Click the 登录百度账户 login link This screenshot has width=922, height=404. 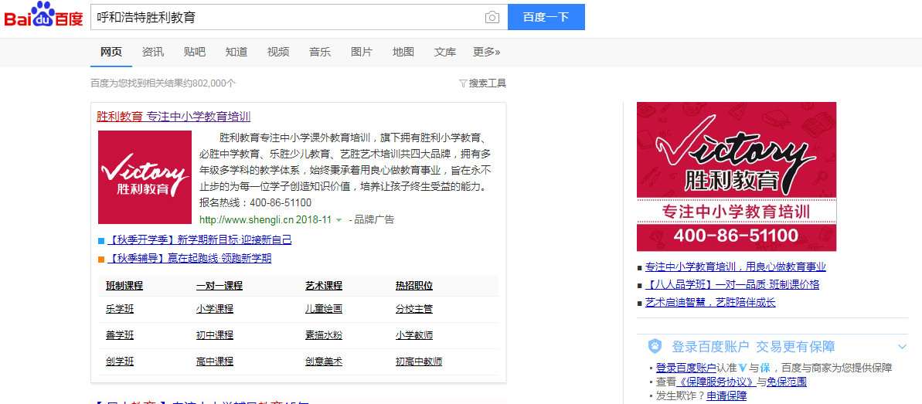tap(686, 368)
